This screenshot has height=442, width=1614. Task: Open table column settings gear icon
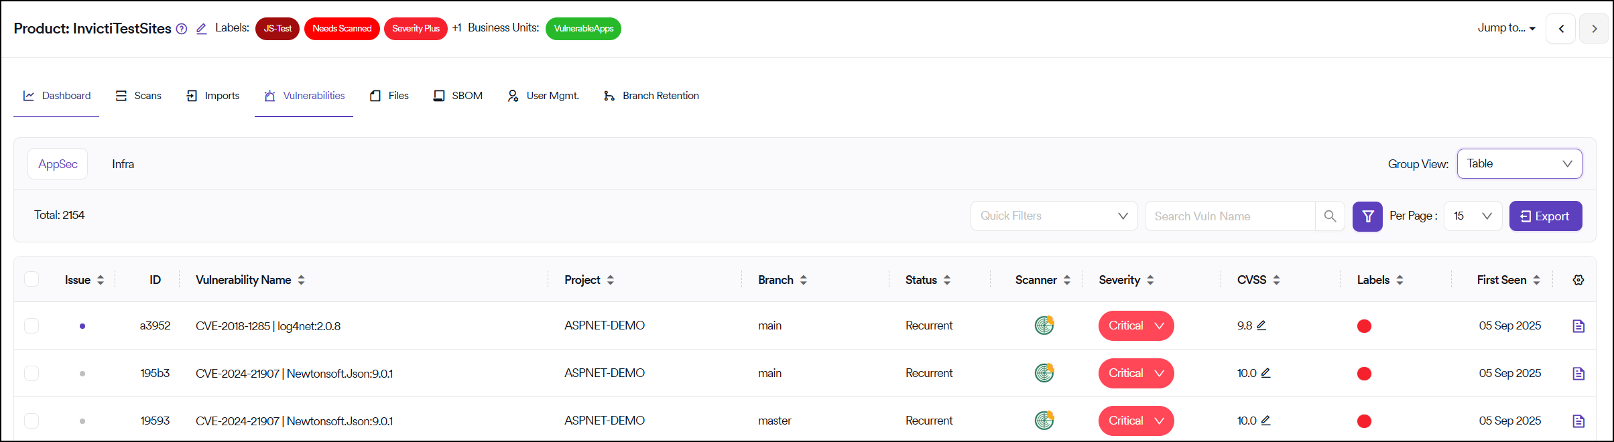(x=1578, y=280)
